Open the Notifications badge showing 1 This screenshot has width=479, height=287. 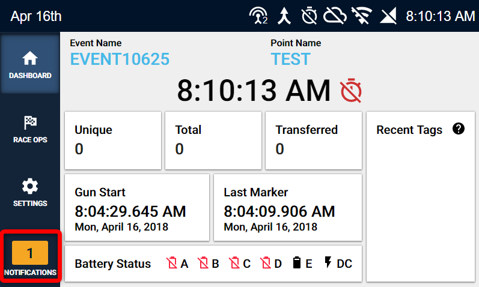pyautogui.click(x=30, y=253)
